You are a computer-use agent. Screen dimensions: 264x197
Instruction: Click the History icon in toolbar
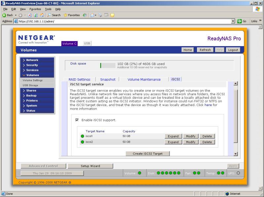(85, 15)
